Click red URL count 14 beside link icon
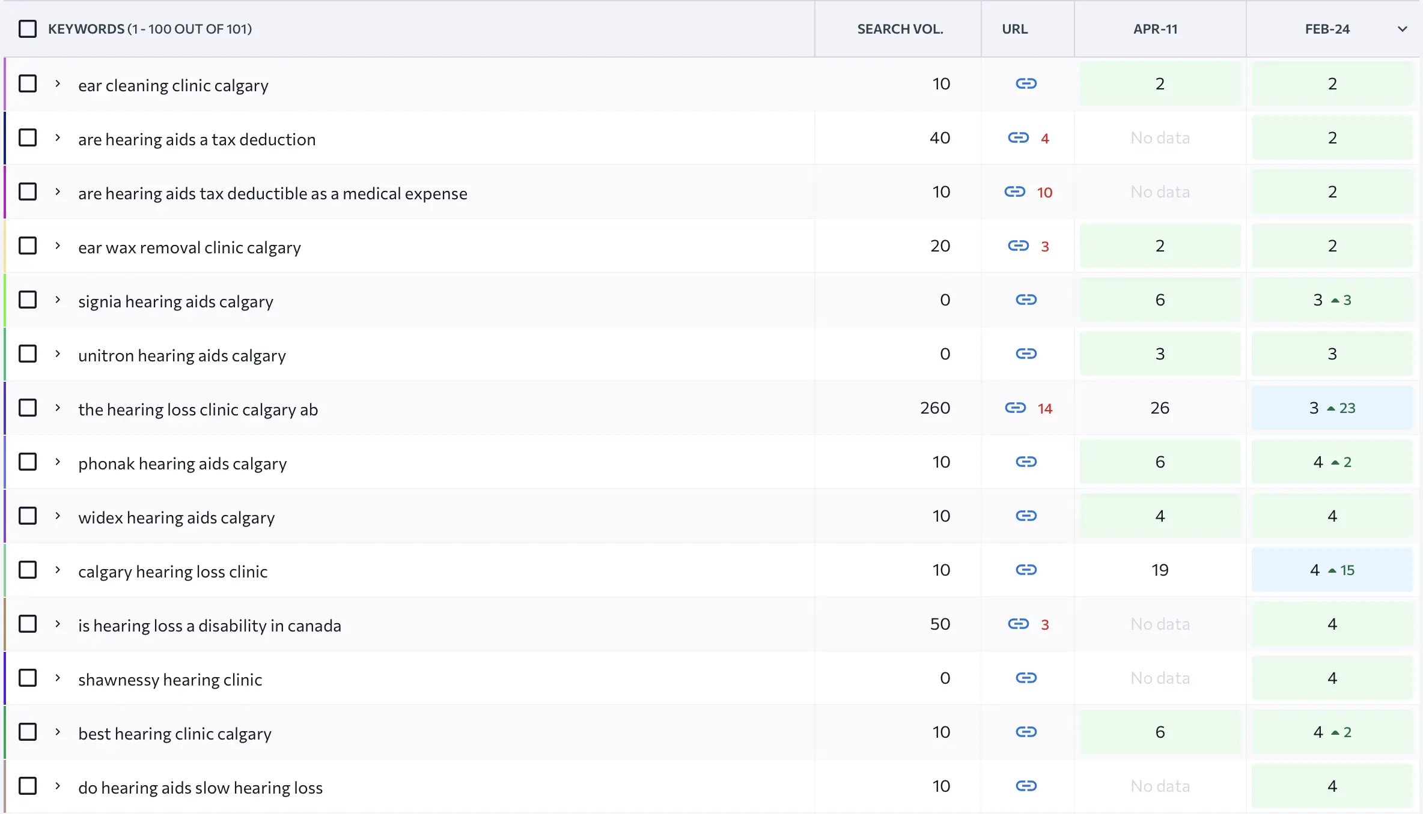This screenshot has height=814, width=1423. [x=1044, y=409]
